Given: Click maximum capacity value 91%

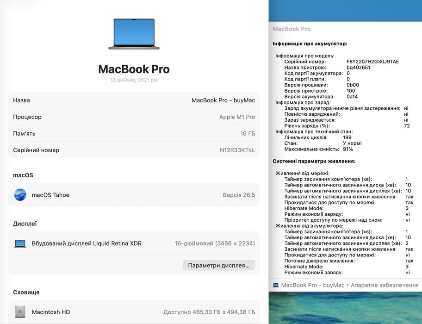Looking at the screenshot, I should coord(348,149).
